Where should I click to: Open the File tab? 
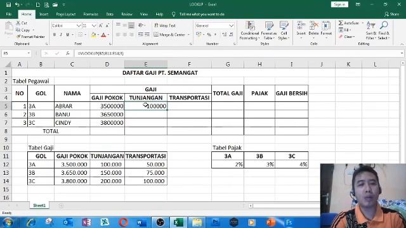9,14
